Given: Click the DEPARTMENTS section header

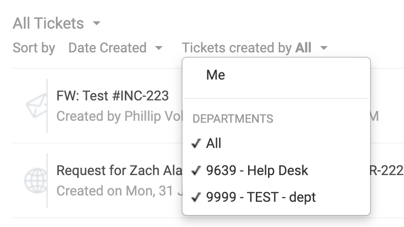Looking at the screenshot, I should pos(233,119).
